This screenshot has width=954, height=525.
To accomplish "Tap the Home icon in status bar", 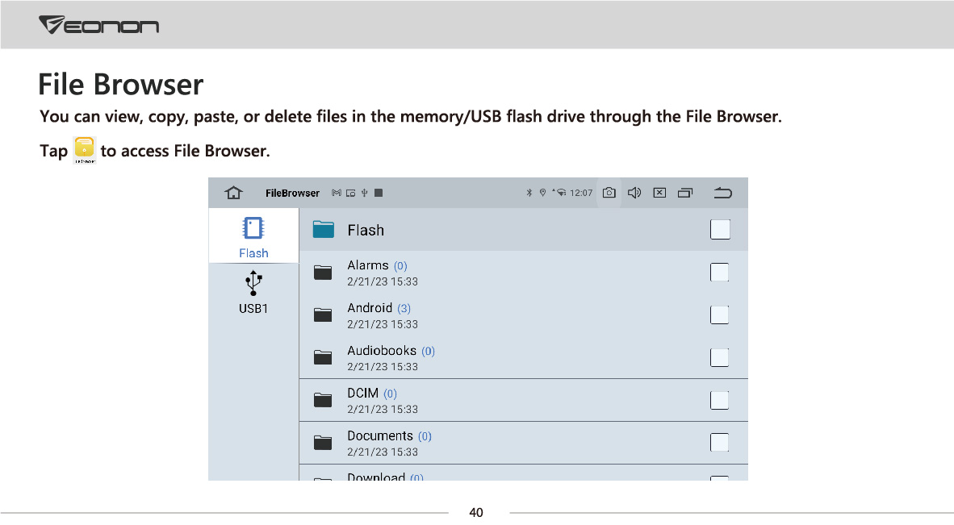I will pos(233,193).
